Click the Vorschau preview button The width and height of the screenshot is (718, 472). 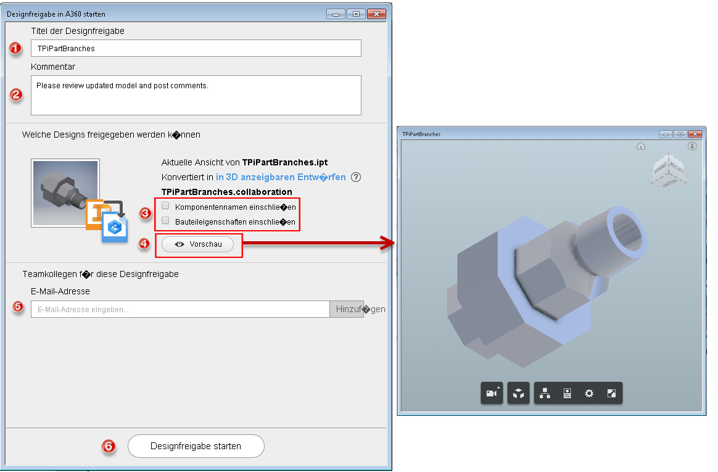coord(198,244)
